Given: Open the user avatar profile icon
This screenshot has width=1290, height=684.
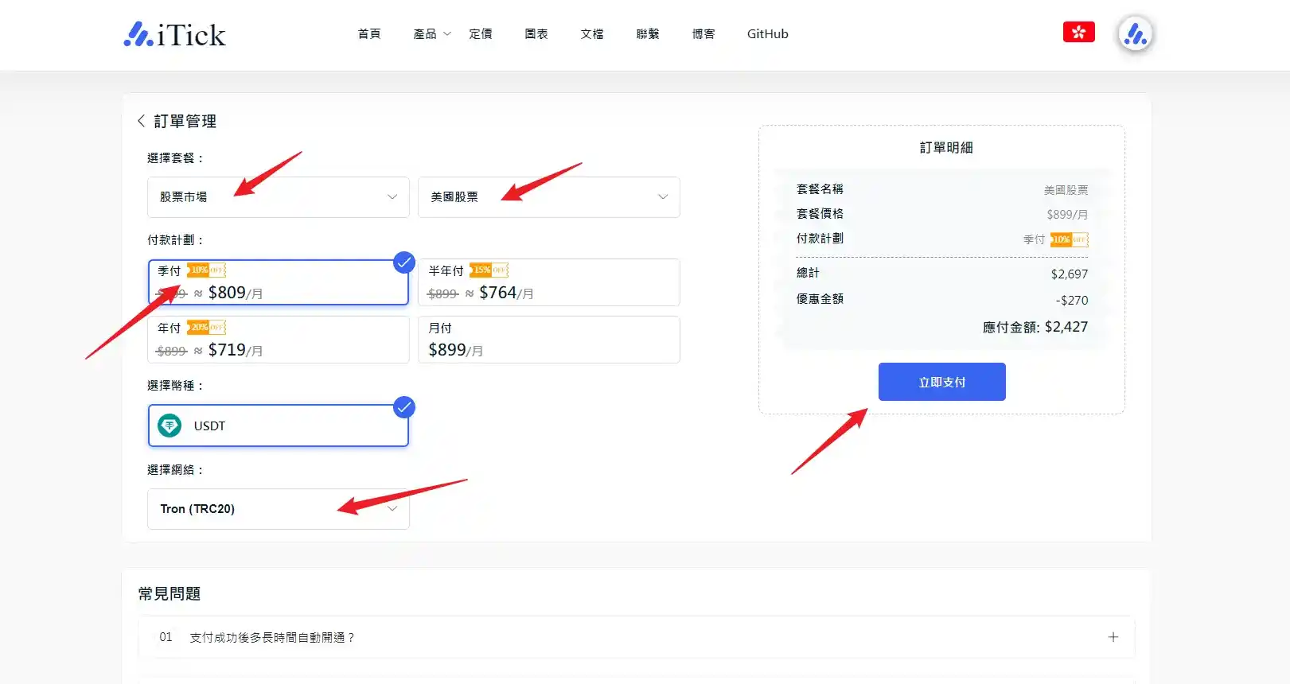Looking at the screenshot, I should click(1135, 34).
